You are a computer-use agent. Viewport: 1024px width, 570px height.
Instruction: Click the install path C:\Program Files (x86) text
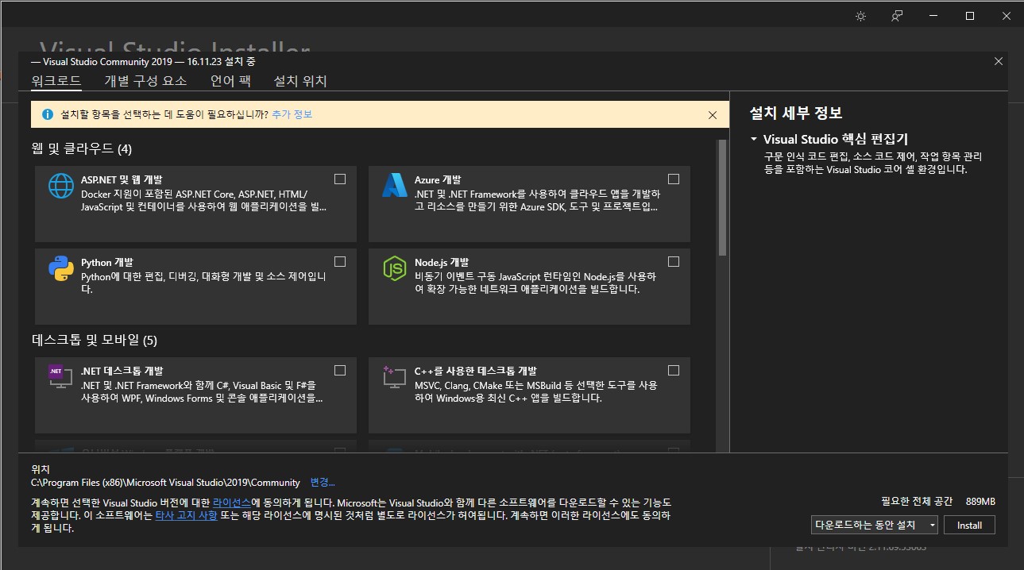(165, 482)
